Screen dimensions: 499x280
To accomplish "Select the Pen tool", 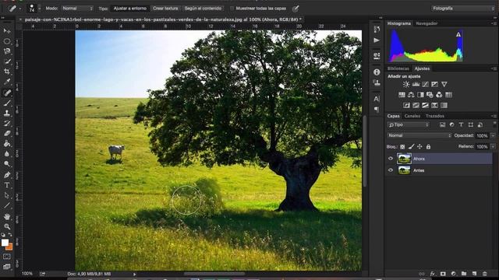I will pos(7,174).
